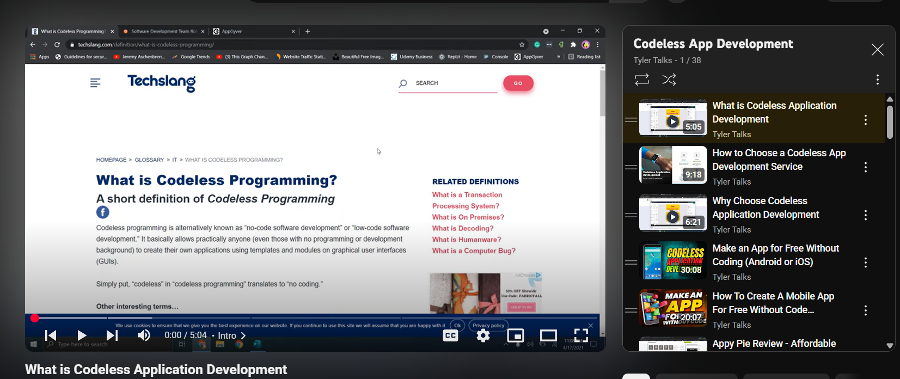
Task: Toggle closed captions on the video
Action: pos(451,335)
